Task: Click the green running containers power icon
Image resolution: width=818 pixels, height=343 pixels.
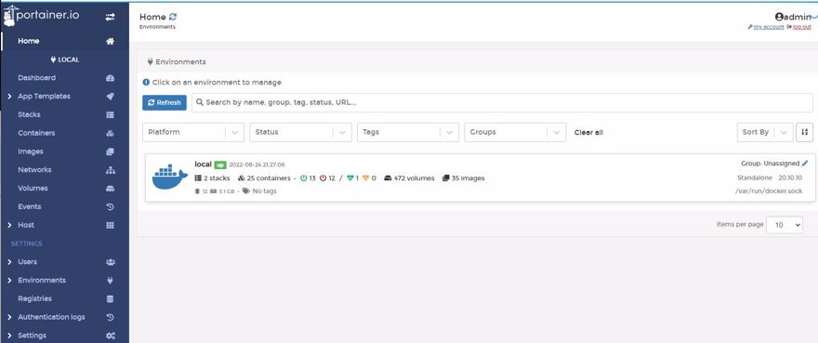Action: [304, 178]
